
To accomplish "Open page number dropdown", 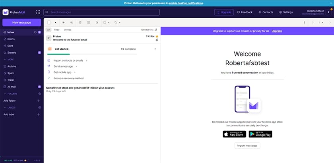I will 321,22.
